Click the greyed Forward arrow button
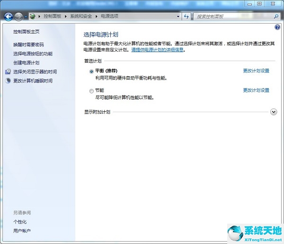 [18, 17]
